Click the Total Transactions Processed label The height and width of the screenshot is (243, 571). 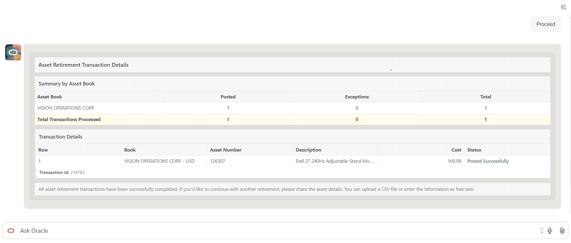[x=69, y=119]
